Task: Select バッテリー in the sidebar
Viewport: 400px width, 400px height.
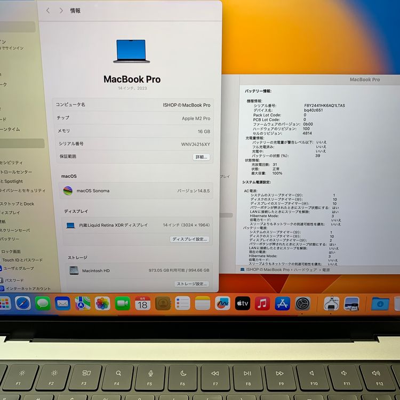Action: 10,239
